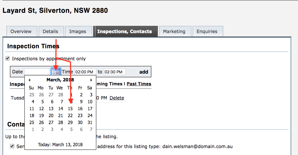Image resolution: width=298 pixels, height=155 pixels.
Task: Uncheck Inspections by appointment only
Action: coord(7,58)
